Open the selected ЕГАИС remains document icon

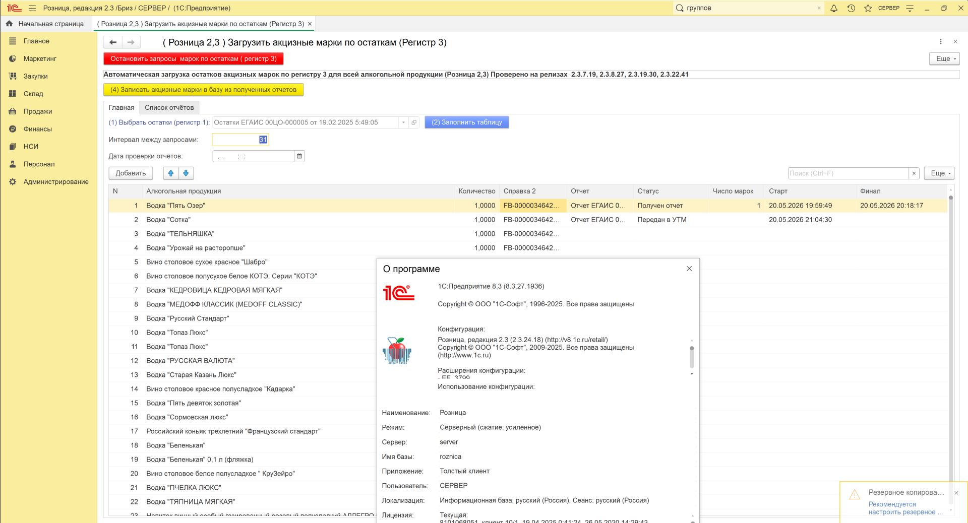[414, 122]
